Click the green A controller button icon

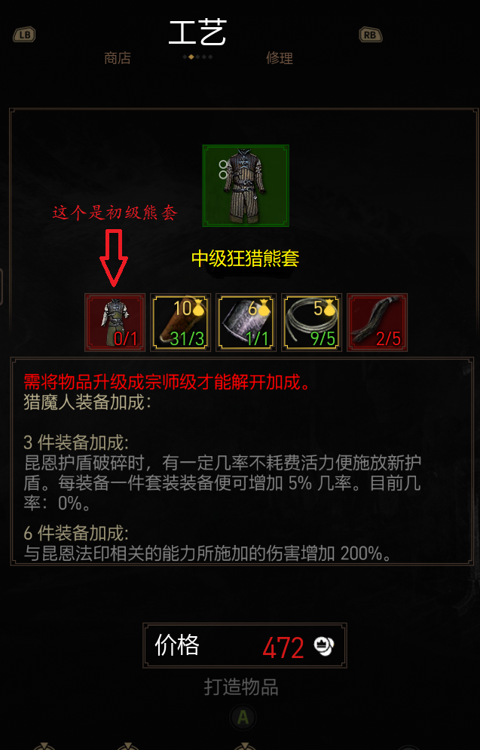[x=243, y=718]
